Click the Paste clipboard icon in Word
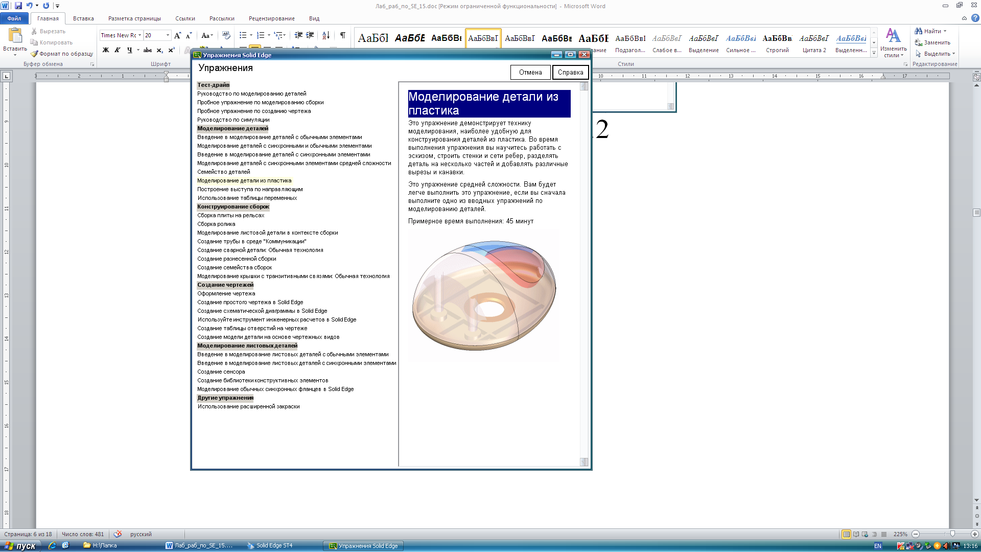The width and height of the screenshot is (981, 552). (15, 36)
